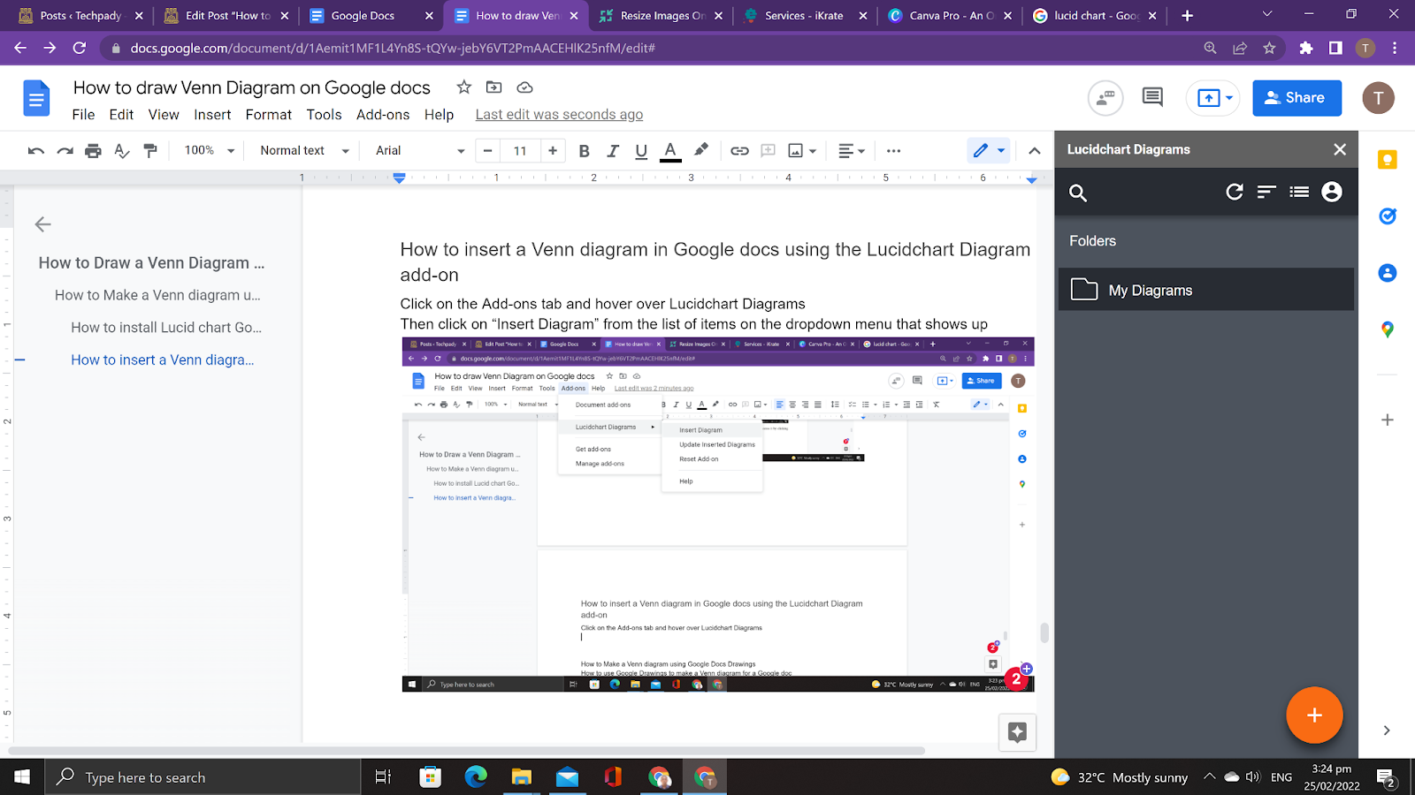The width and height of the screenshot is (1415, 795).
Task: Close the document outline with back arrow
Action: click(42, 224)
